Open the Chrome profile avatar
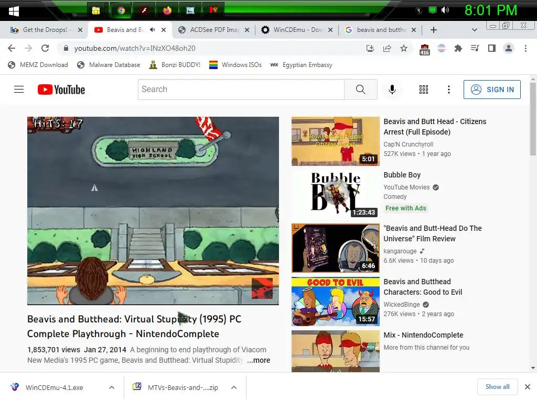Viewport: 537px width, 402px height. pos(509,48)
